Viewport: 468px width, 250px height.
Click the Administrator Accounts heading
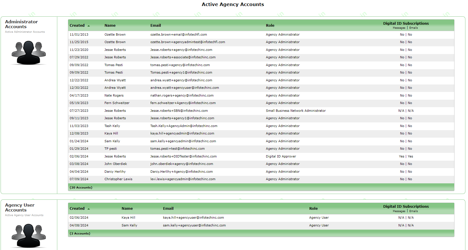tap(21, 24)
